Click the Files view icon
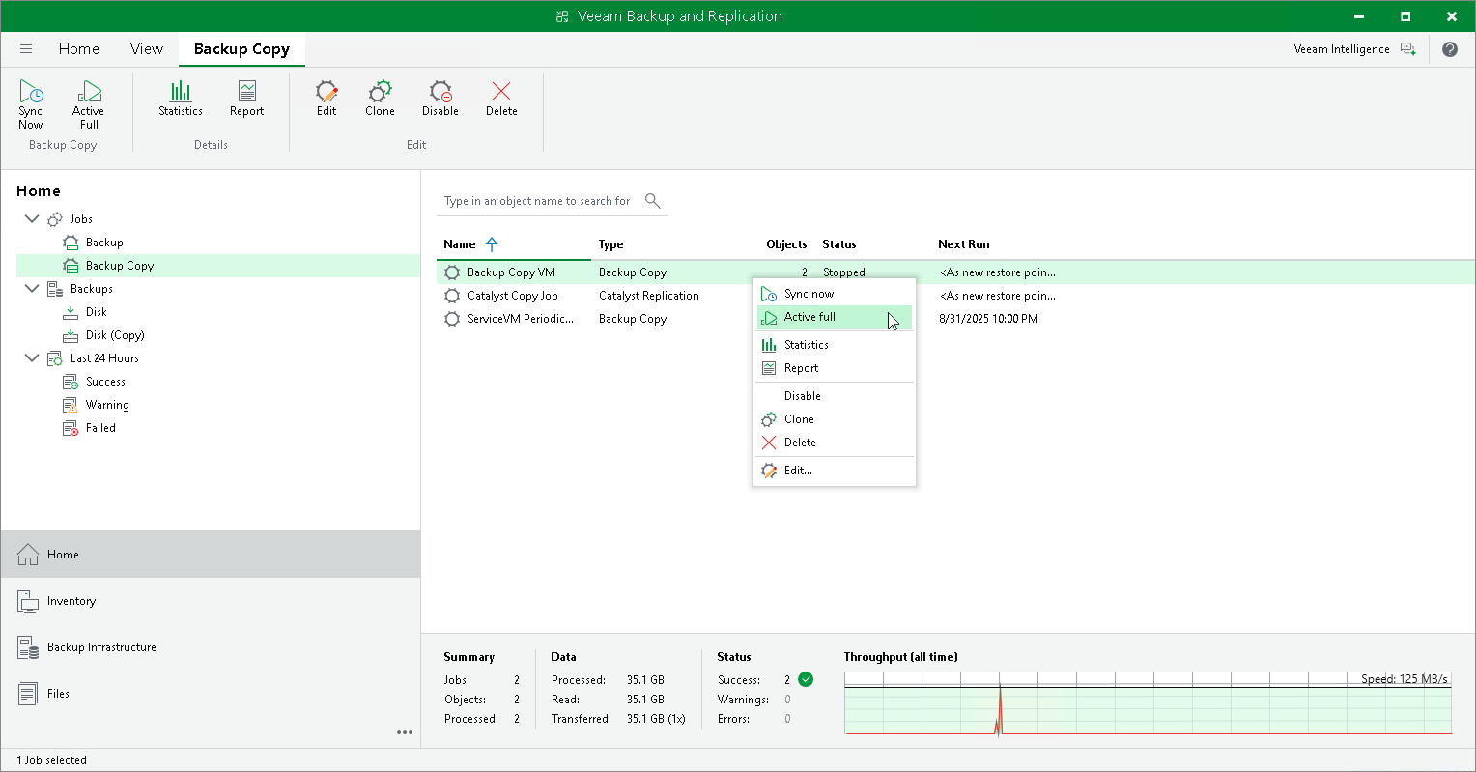 (28, 694)
